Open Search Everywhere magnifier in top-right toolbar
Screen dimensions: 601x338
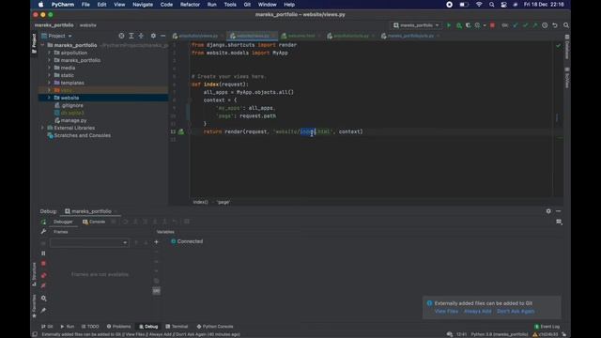coord(565,25)
